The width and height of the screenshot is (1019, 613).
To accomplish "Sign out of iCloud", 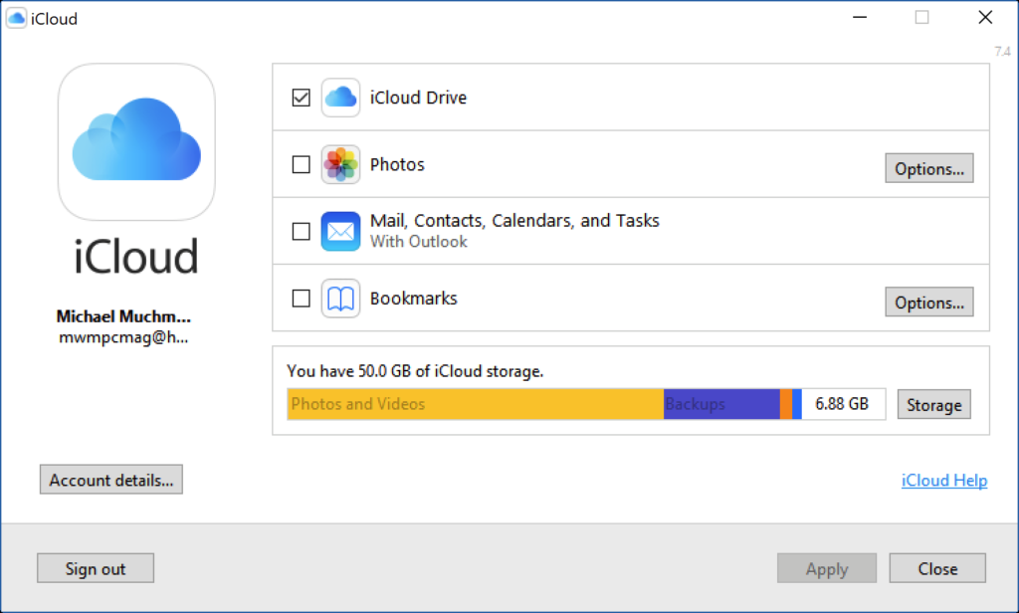I will (95, 567).
